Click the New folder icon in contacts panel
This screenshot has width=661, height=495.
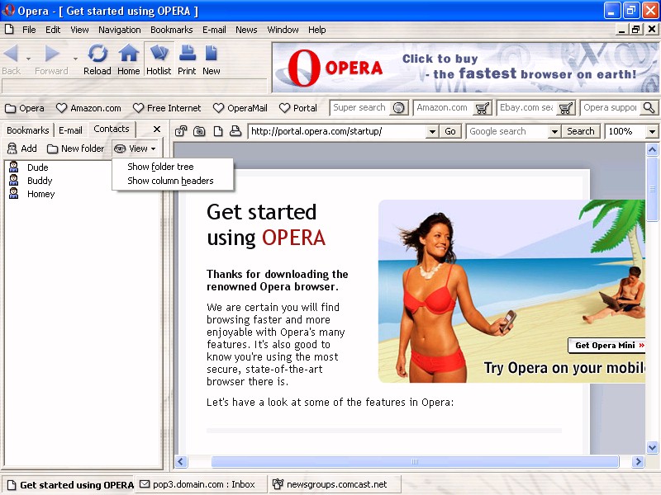[52, 148]
